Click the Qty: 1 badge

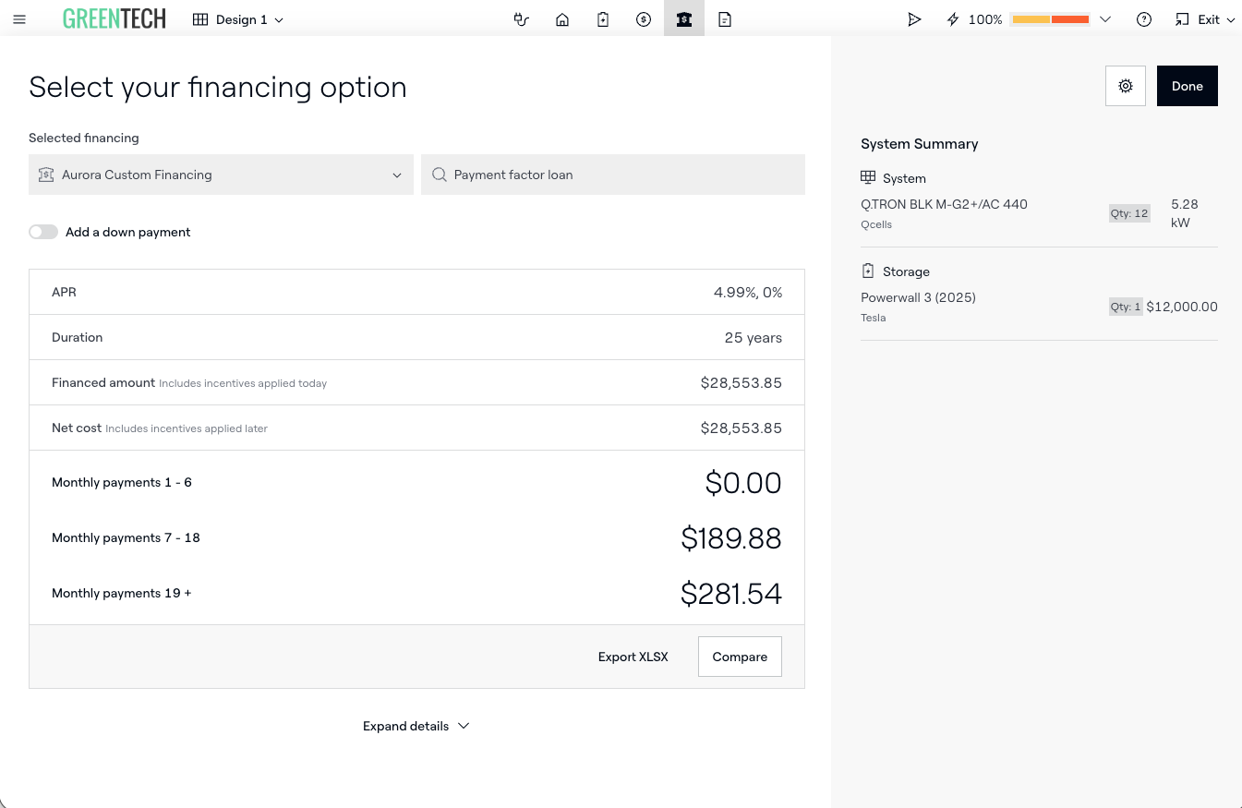point(1126,307)
